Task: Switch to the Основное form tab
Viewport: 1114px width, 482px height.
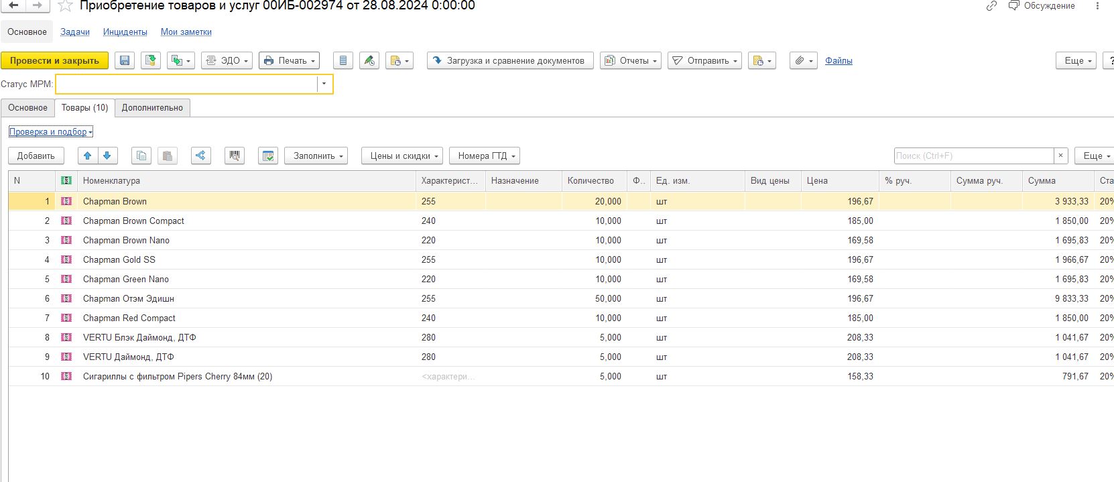Action: 27,107
